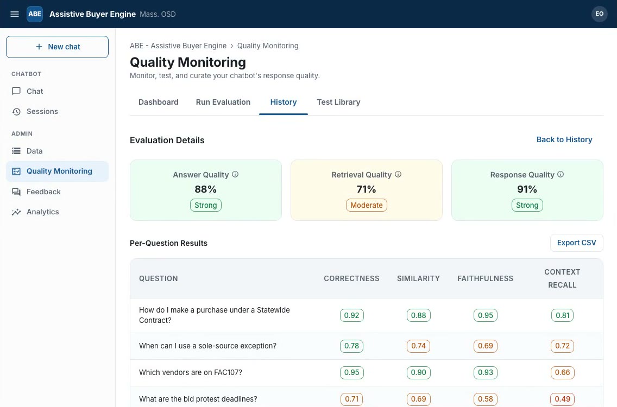
Task: Open Sessions in the sidebar
Action: coord(57,112)
